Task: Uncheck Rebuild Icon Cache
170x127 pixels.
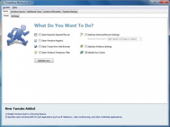Action: (x=86, y=53)
